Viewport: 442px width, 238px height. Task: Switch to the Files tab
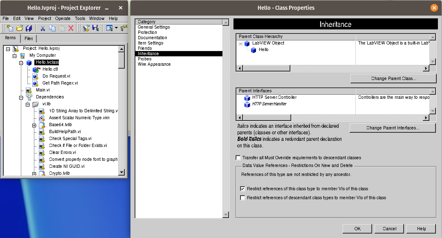(29, 38)
